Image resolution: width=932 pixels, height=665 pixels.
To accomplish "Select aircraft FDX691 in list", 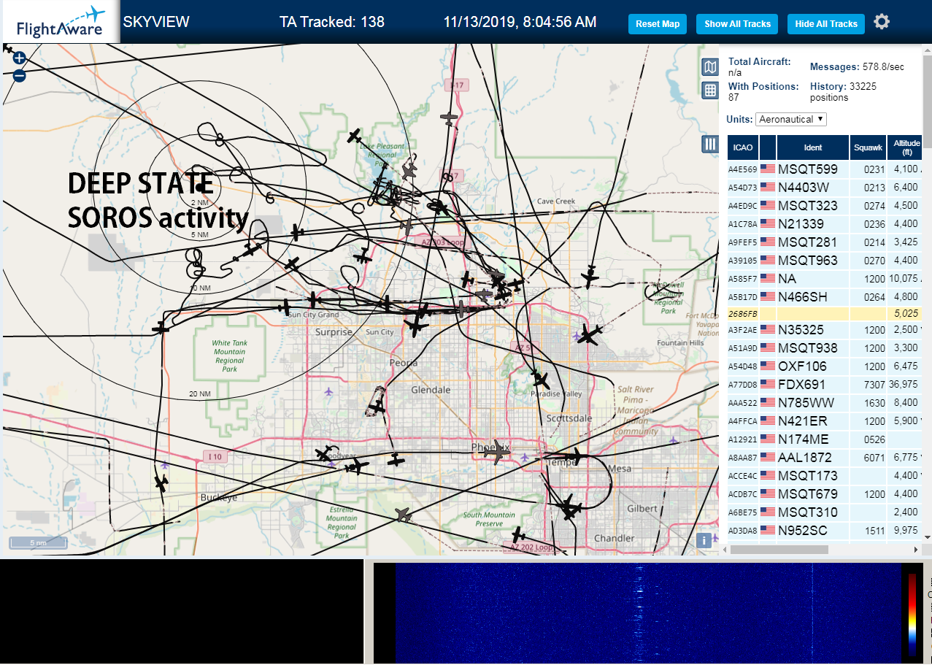I will pos(825,385).
